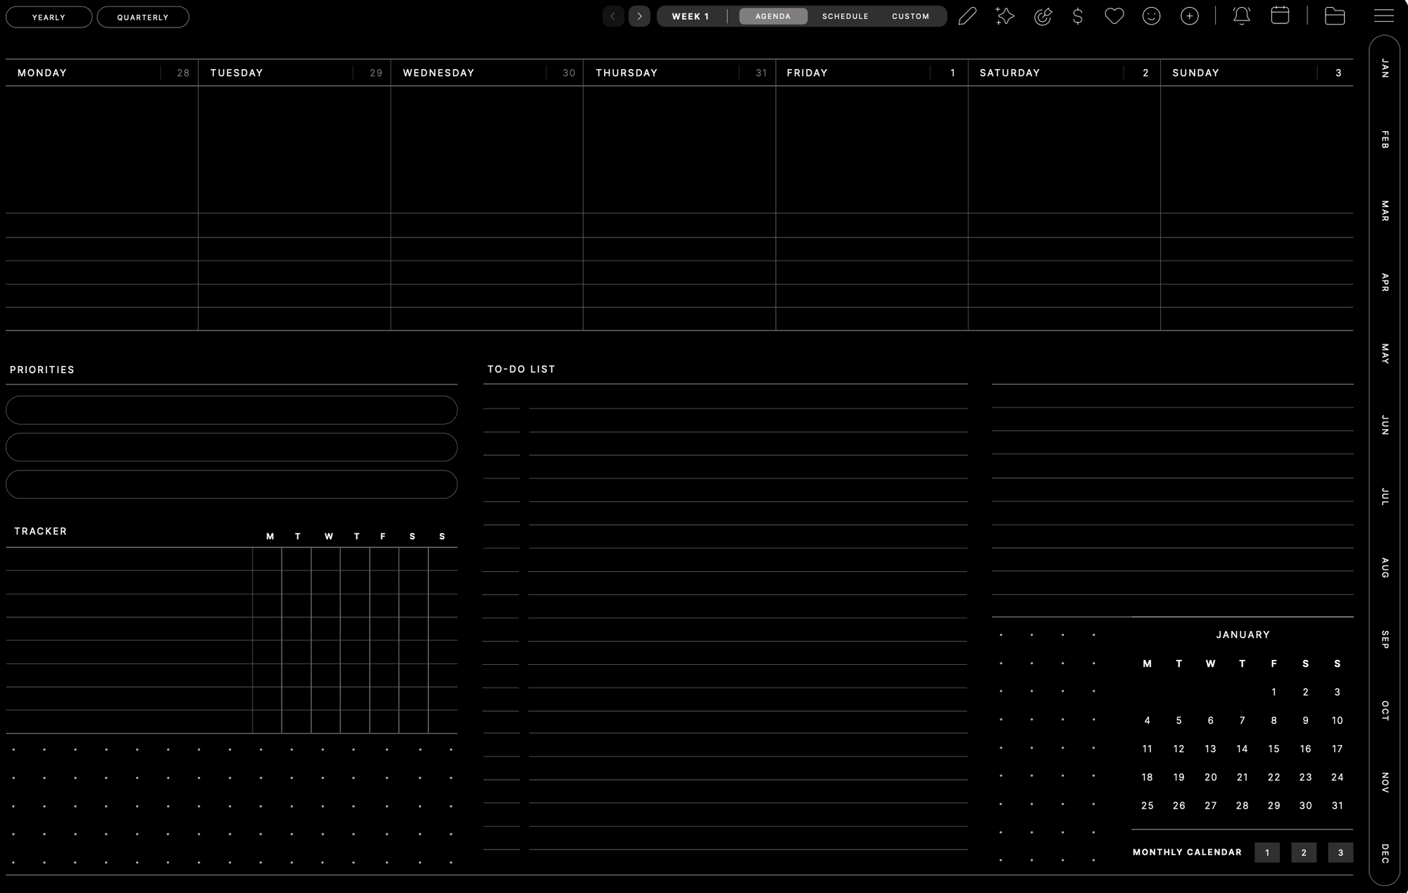Open the heart wellness icon
The width and height of the screenshot is (1408, 893).
[x=1114, y=15]
